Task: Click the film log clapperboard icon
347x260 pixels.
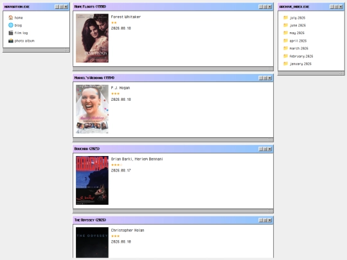Action: click(11, 33)
